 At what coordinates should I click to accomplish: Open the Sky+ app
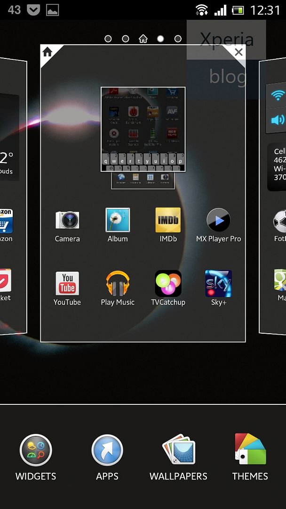point(219,288)
